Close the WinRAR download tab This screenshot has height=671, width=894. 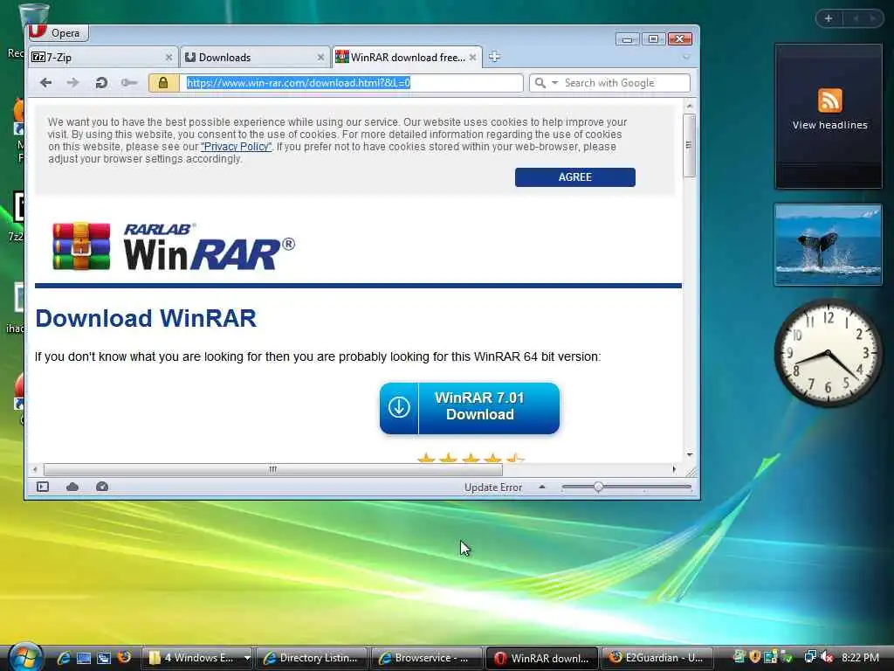(472, 57)
